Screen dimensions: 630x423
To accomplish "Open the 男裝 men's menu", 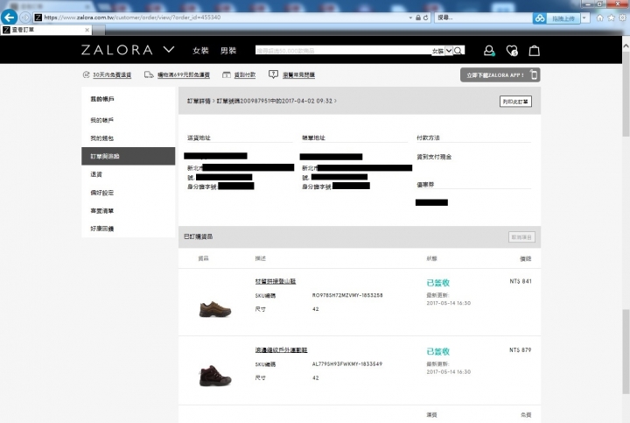I will click(228, 51).
